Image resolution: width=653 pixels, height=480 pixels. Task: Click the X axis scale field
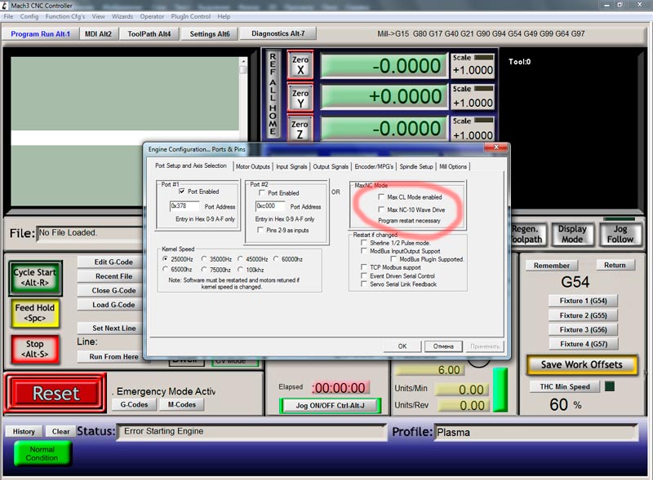click(473, 70)
